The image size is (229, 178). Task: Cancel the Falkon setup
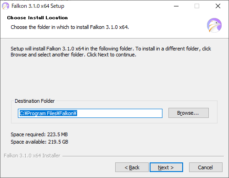206,167
